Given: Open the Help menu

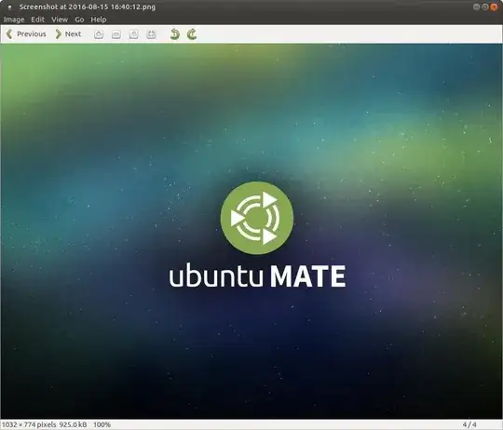Looking at the screenshot, I should (99, 20).
